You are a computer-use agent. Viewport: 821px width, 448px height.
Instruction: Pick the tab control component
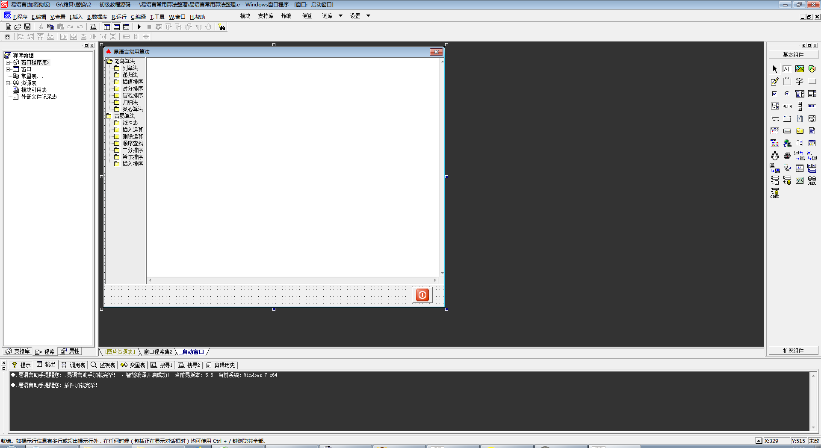787,118
